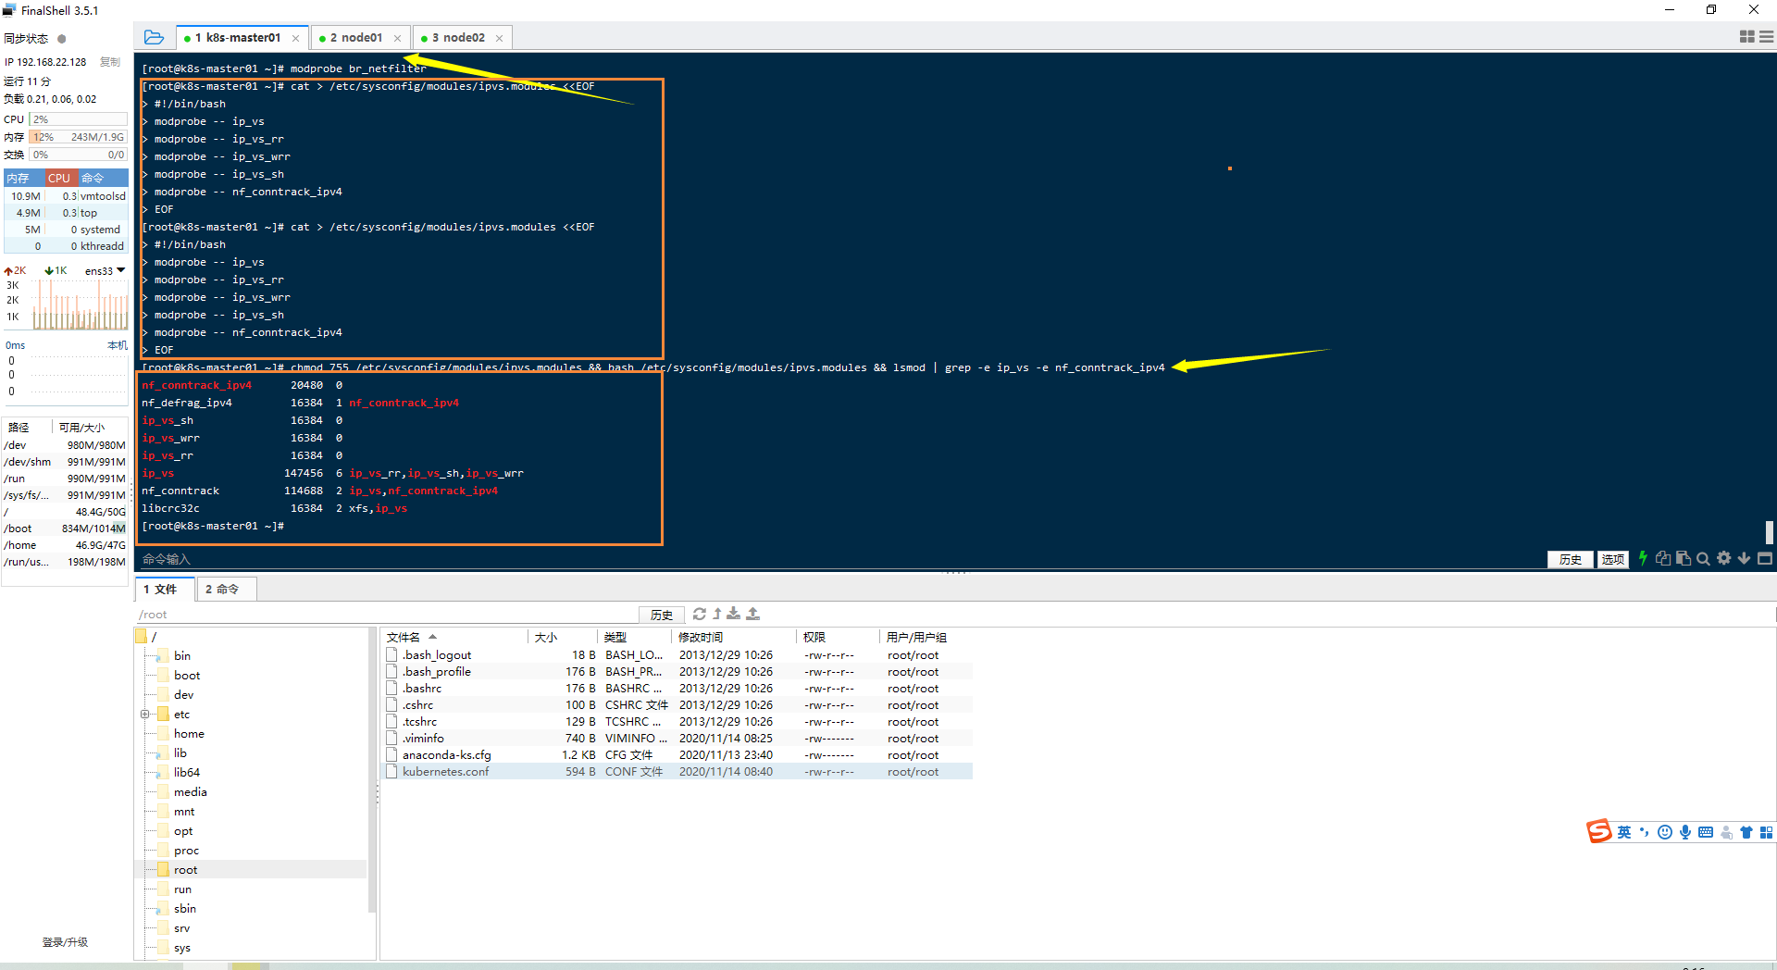The image size is (1777, 970).
Task: Select anaconda-ks.cfg file row
Action: click(678, 754)
